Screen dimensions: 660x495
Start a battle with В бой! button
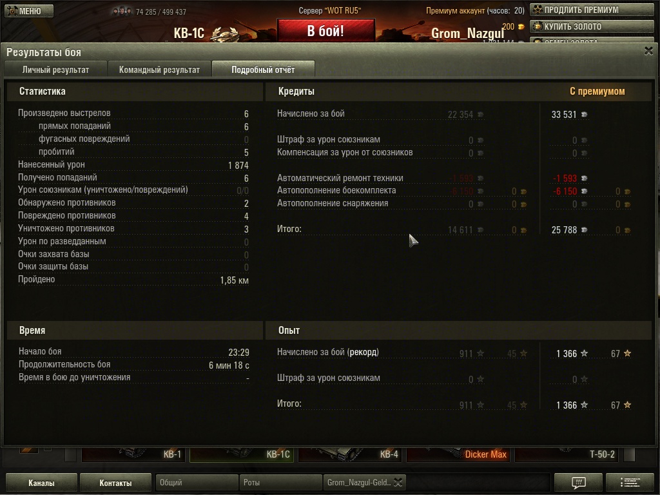[325, 31]
